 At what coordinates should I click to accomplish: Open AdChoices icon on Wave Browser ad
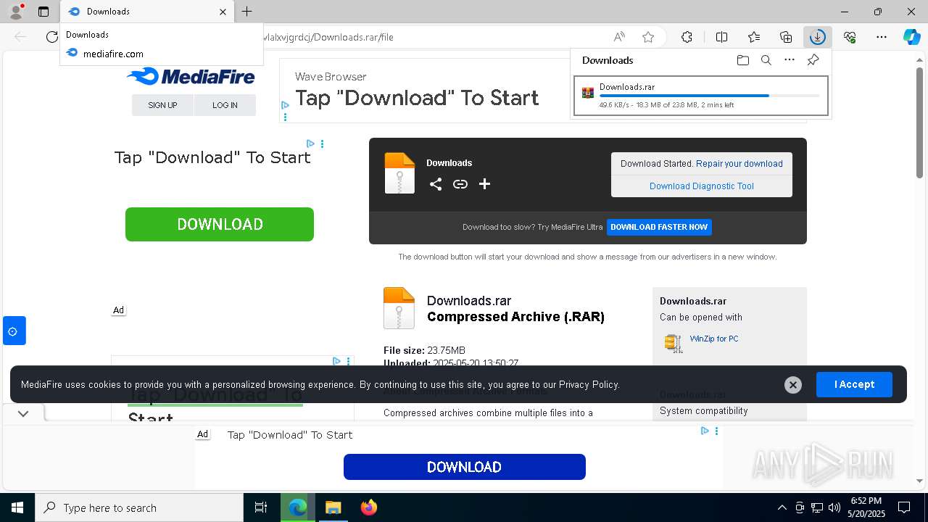pyautogui.click(x=285, y=105)
